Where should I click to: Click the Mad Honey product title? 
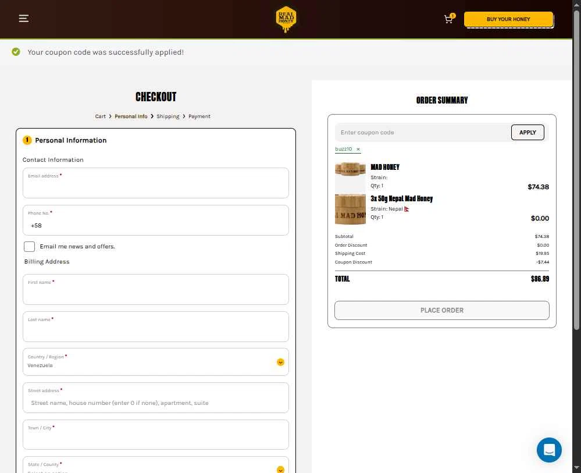pos(385,167)
